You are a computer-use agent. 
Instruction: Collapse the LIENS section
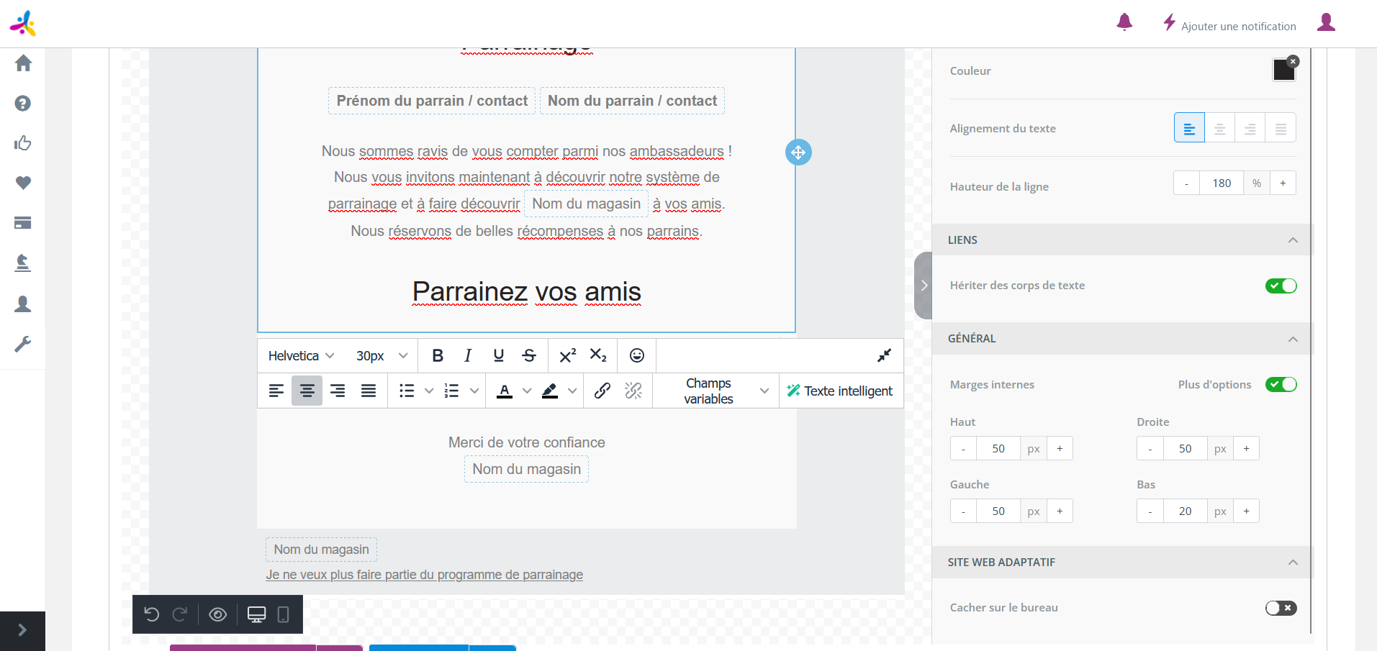[1293, 240]
